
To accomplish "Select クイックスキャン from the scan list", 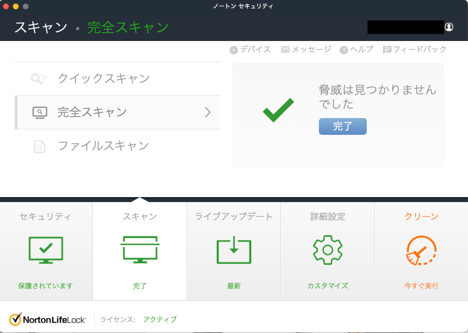I will [x=104, y=79].
